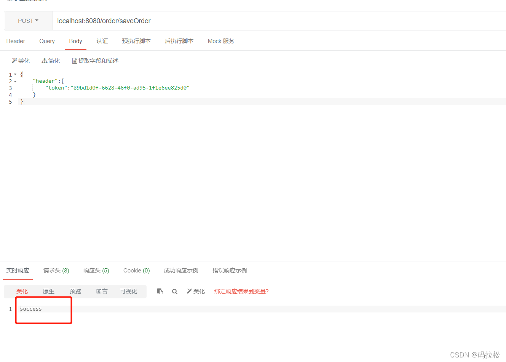Open the 错误响应示例 tab
506x362 pixels.
click(x=230, y=271)
